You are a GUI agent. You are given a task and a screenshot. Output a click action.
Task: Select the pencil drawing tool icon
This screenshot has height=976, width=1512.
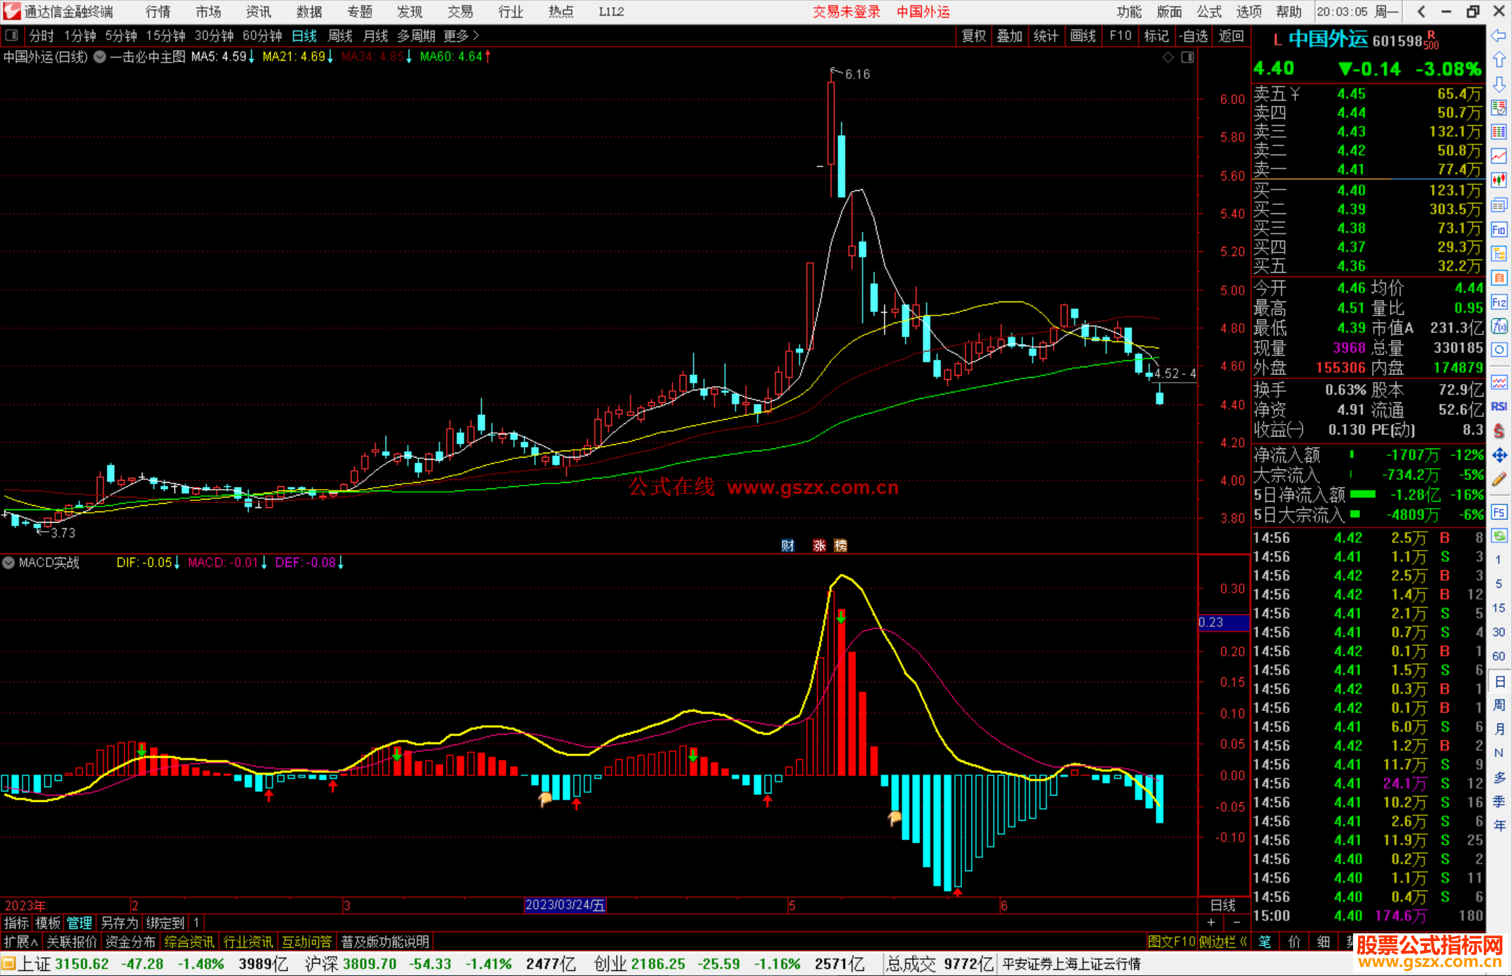1499,480
